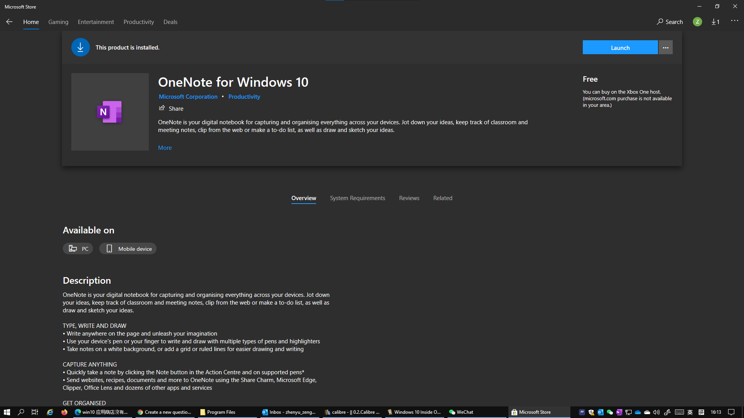Open the Reviews tab
This screenshot has width=744, height=418.
(409, 198)
